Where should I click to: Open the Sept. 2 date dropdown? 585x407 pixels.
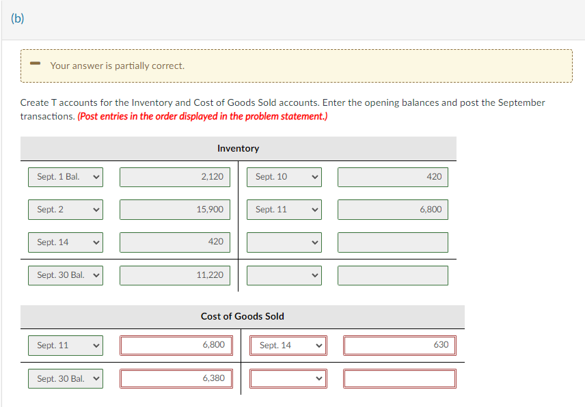tap(65, 209)
